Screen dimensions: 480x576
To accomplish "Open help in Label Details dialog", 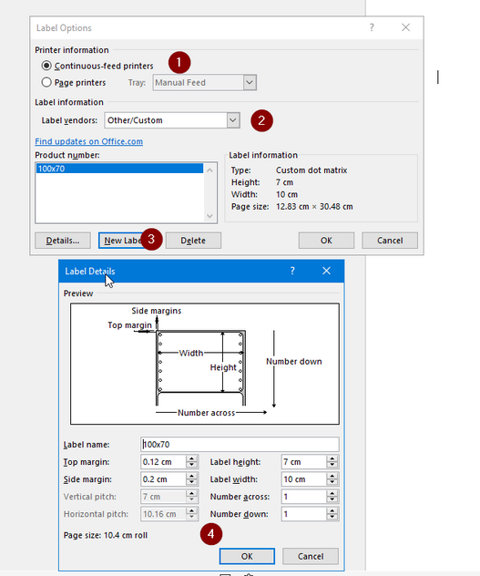I will pyautogui.click(x=292, y=271).
